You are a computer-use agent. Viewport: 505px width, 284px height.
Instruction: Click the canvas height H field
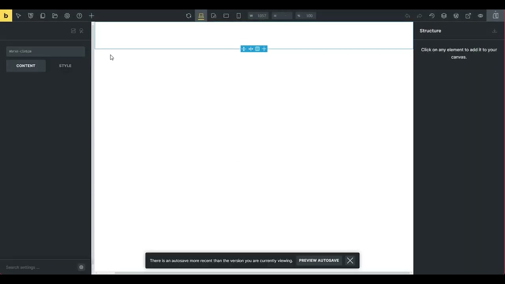[x=282, y=16]
